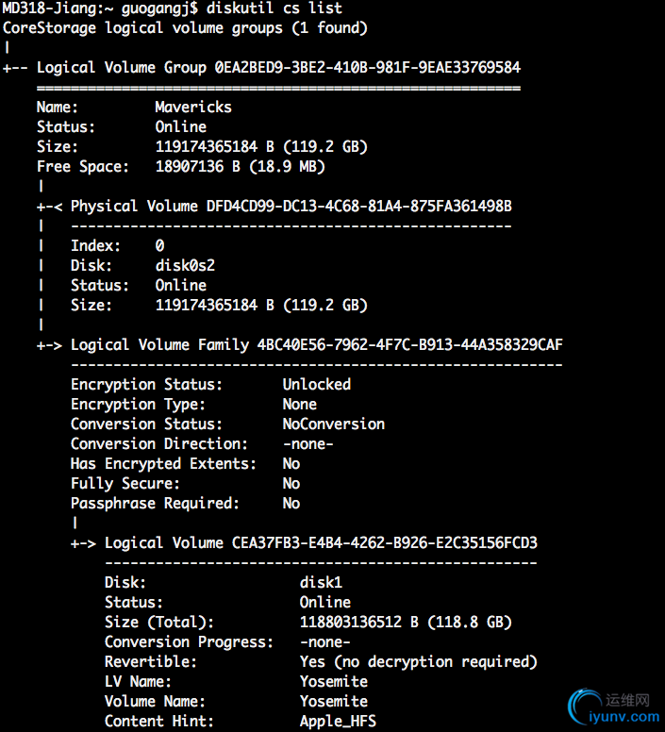Viewport: 665px width, 732px height.
Task: Click the 'Passphrase Required:' label
Action: (x=155, y=504)
